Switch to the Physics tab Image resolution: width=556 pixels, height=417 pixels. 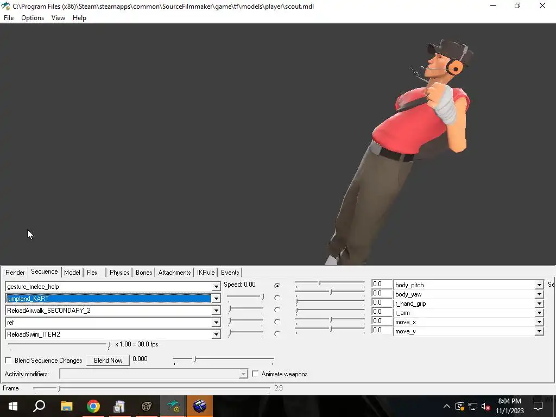(119, 273)
